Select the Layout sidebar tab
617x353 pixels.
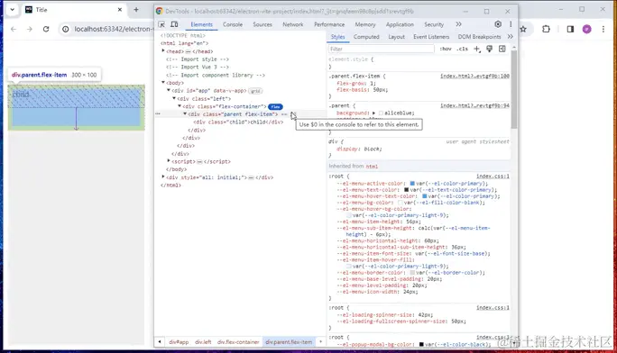coord(396,37)
